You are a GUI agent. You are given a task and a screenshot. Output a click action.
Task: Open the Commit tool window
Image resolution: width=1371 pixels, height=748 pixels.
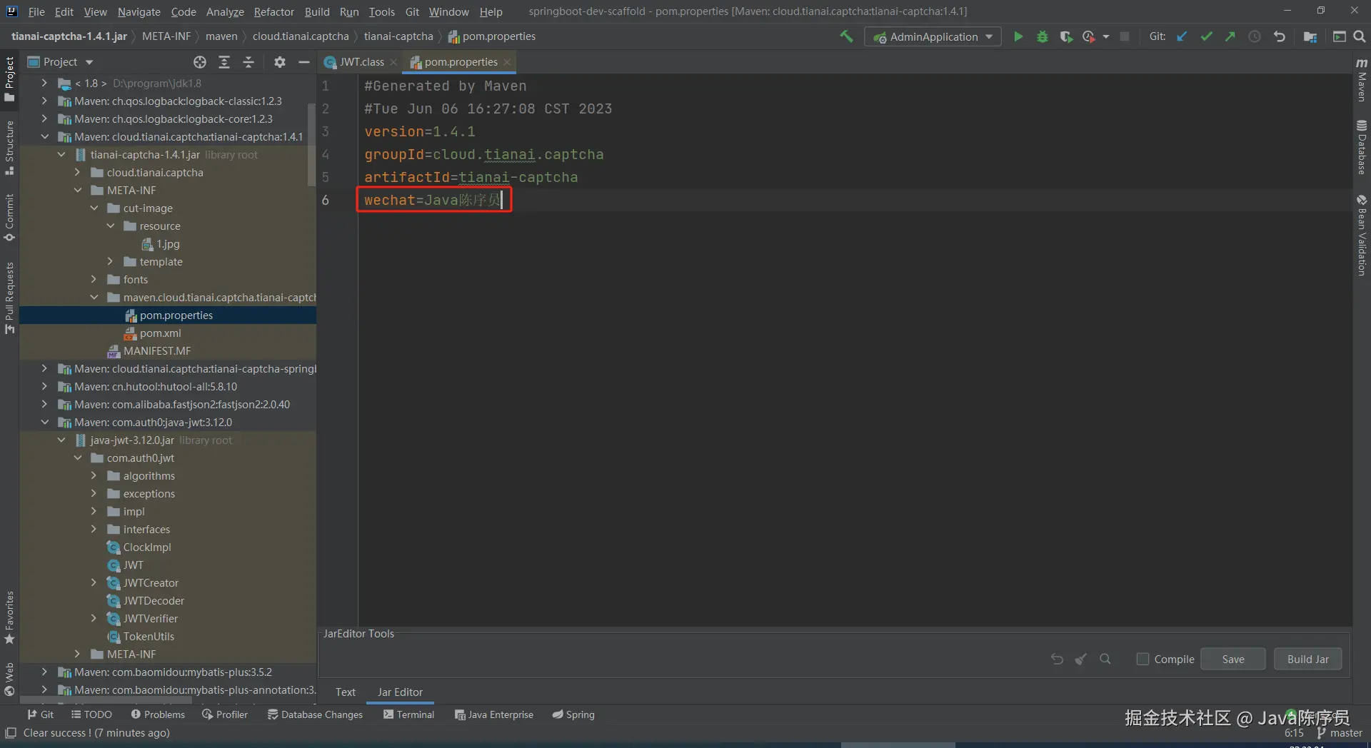[x=9, y=218]
